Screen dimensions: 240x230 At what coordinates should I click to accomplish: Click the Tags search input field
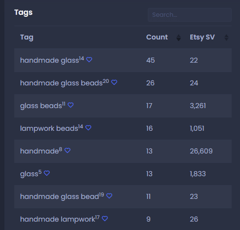[x=190, y=15]
